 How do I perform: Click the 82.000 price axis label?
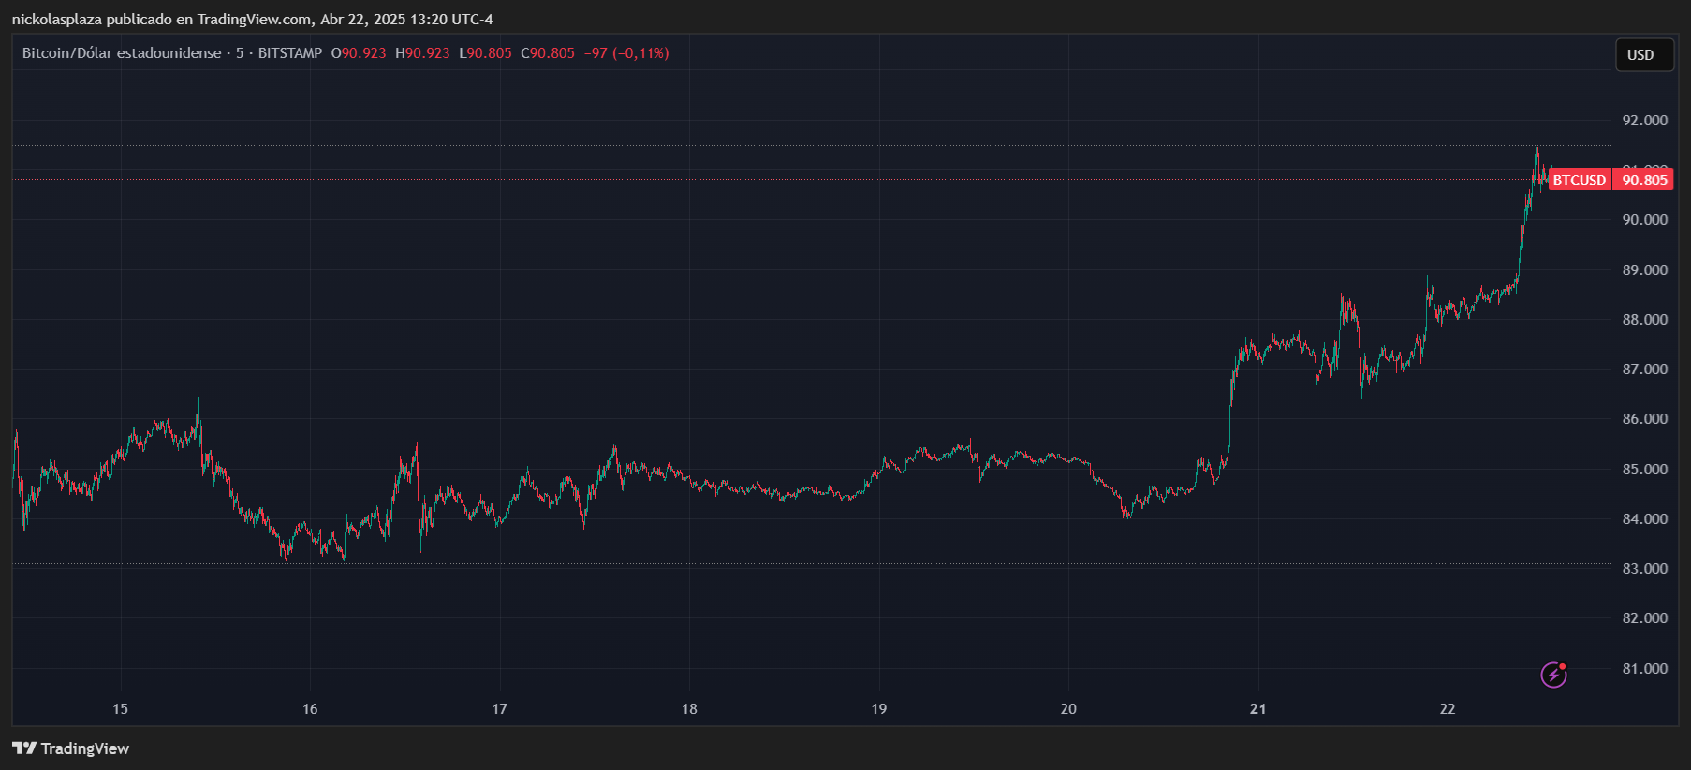pos(1644,617)
